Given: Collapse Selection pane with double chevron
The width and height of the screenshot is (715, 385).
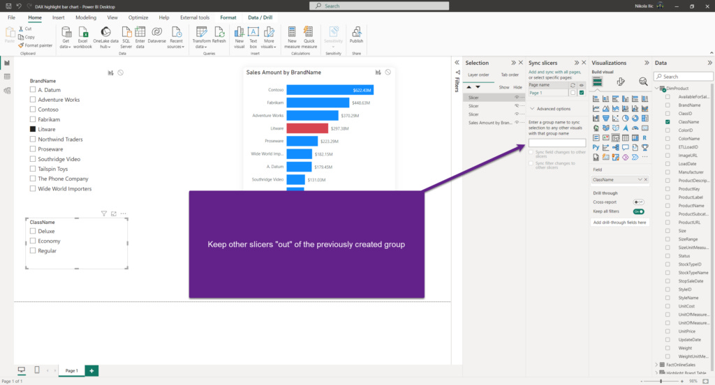Looking at the screenshot, I should coord(513,62).
